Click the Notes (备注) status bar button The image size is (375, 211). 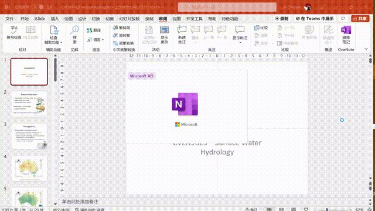click(251, 209)
